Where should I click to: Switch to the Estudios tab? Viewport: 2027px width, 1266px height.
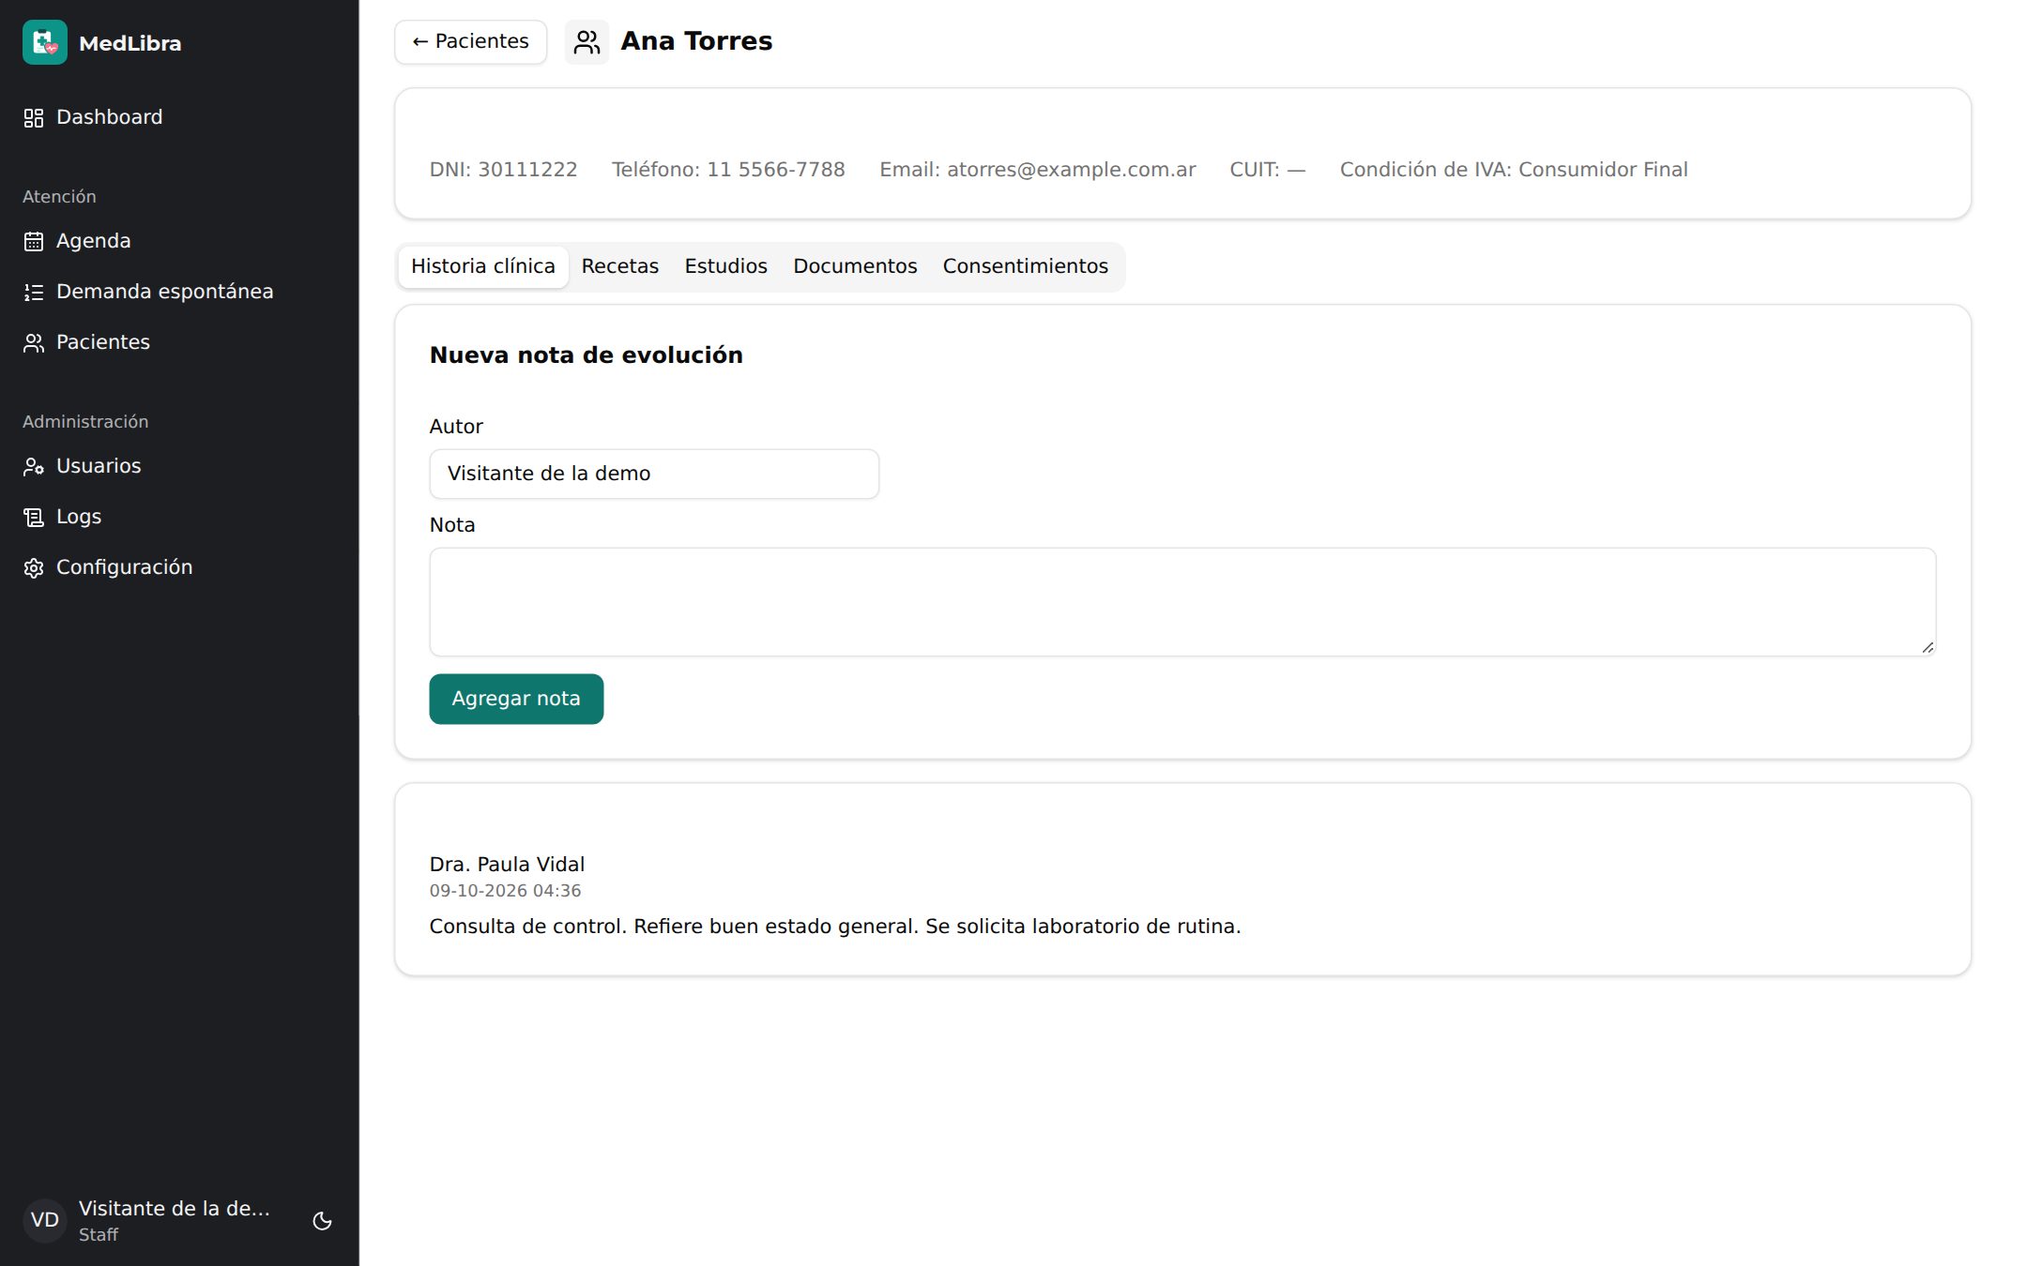pos(725,266)
